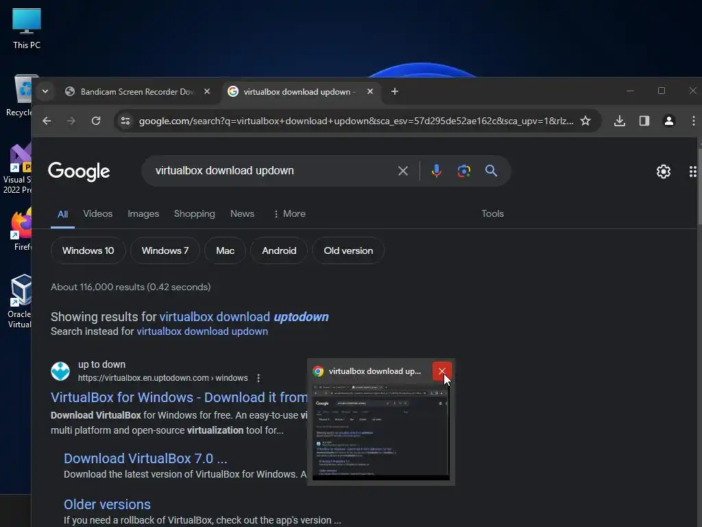Open the Chrome three-dot menu
Screen dimensions: 702x527
click(693, 121)
